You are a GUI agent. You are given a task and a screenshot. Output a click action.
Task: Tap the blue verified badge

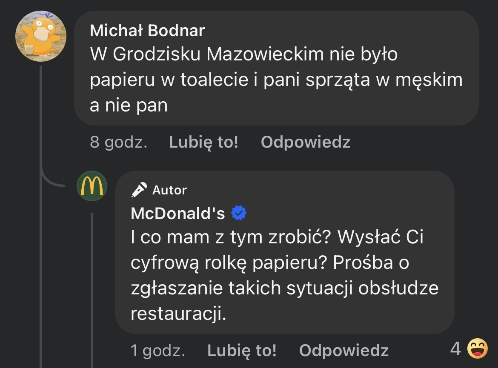pyautogui.click(x=239, y=213)
